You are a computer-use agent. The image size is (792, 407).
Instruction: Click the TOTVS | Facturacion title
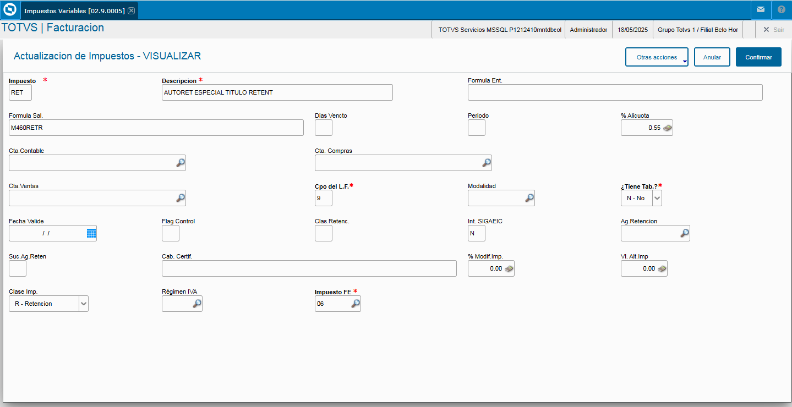[x=53, y=28]
